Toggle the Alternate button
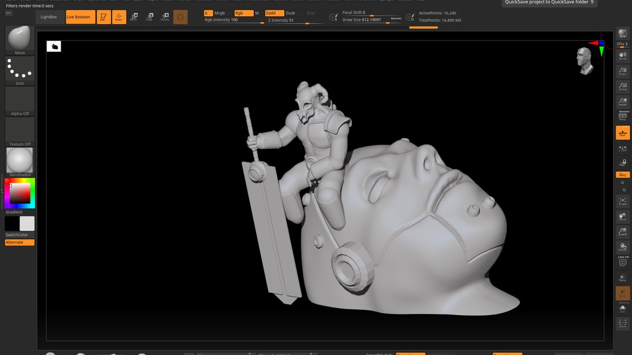The height and width of the screenshot is (355, 632). click(x=20, y=242)
